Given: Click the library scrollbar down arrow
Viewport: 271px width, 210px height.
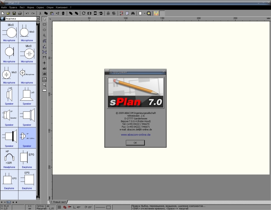Looking at the screenshot, I should click(38, 198).
